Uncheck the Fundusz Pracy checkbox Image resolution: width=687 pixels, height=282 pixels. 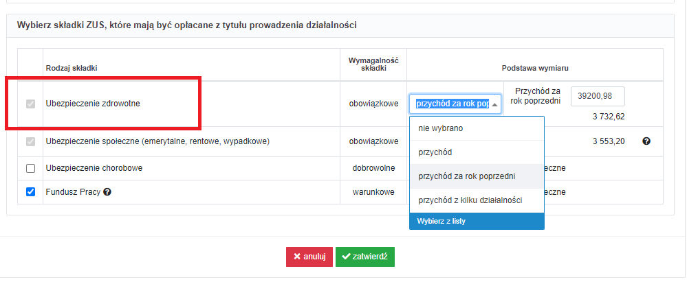[x=30, y=192]
